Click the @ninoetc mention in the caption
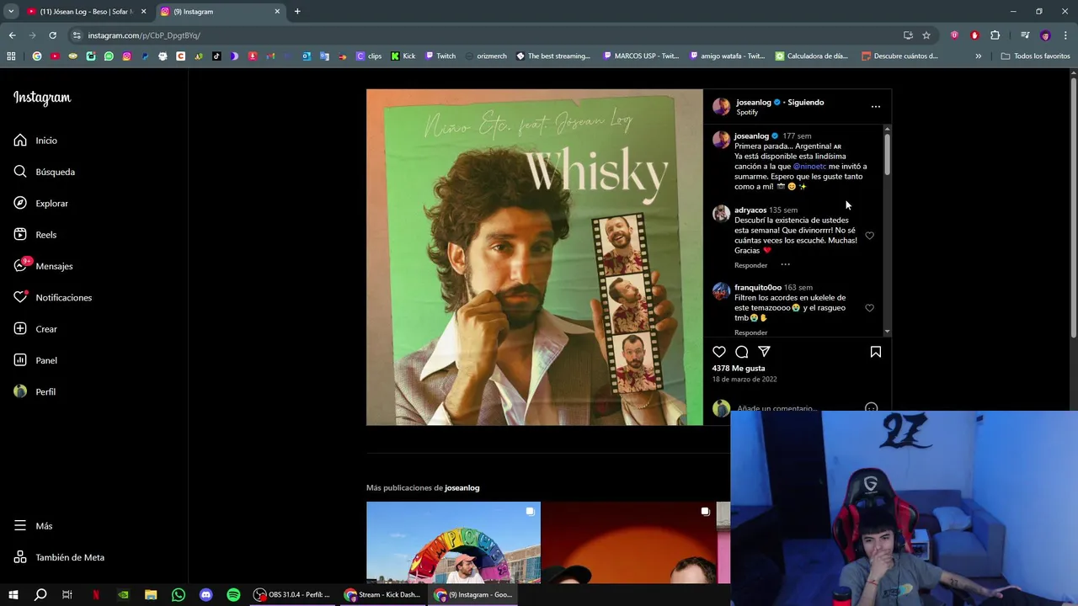 810,167
